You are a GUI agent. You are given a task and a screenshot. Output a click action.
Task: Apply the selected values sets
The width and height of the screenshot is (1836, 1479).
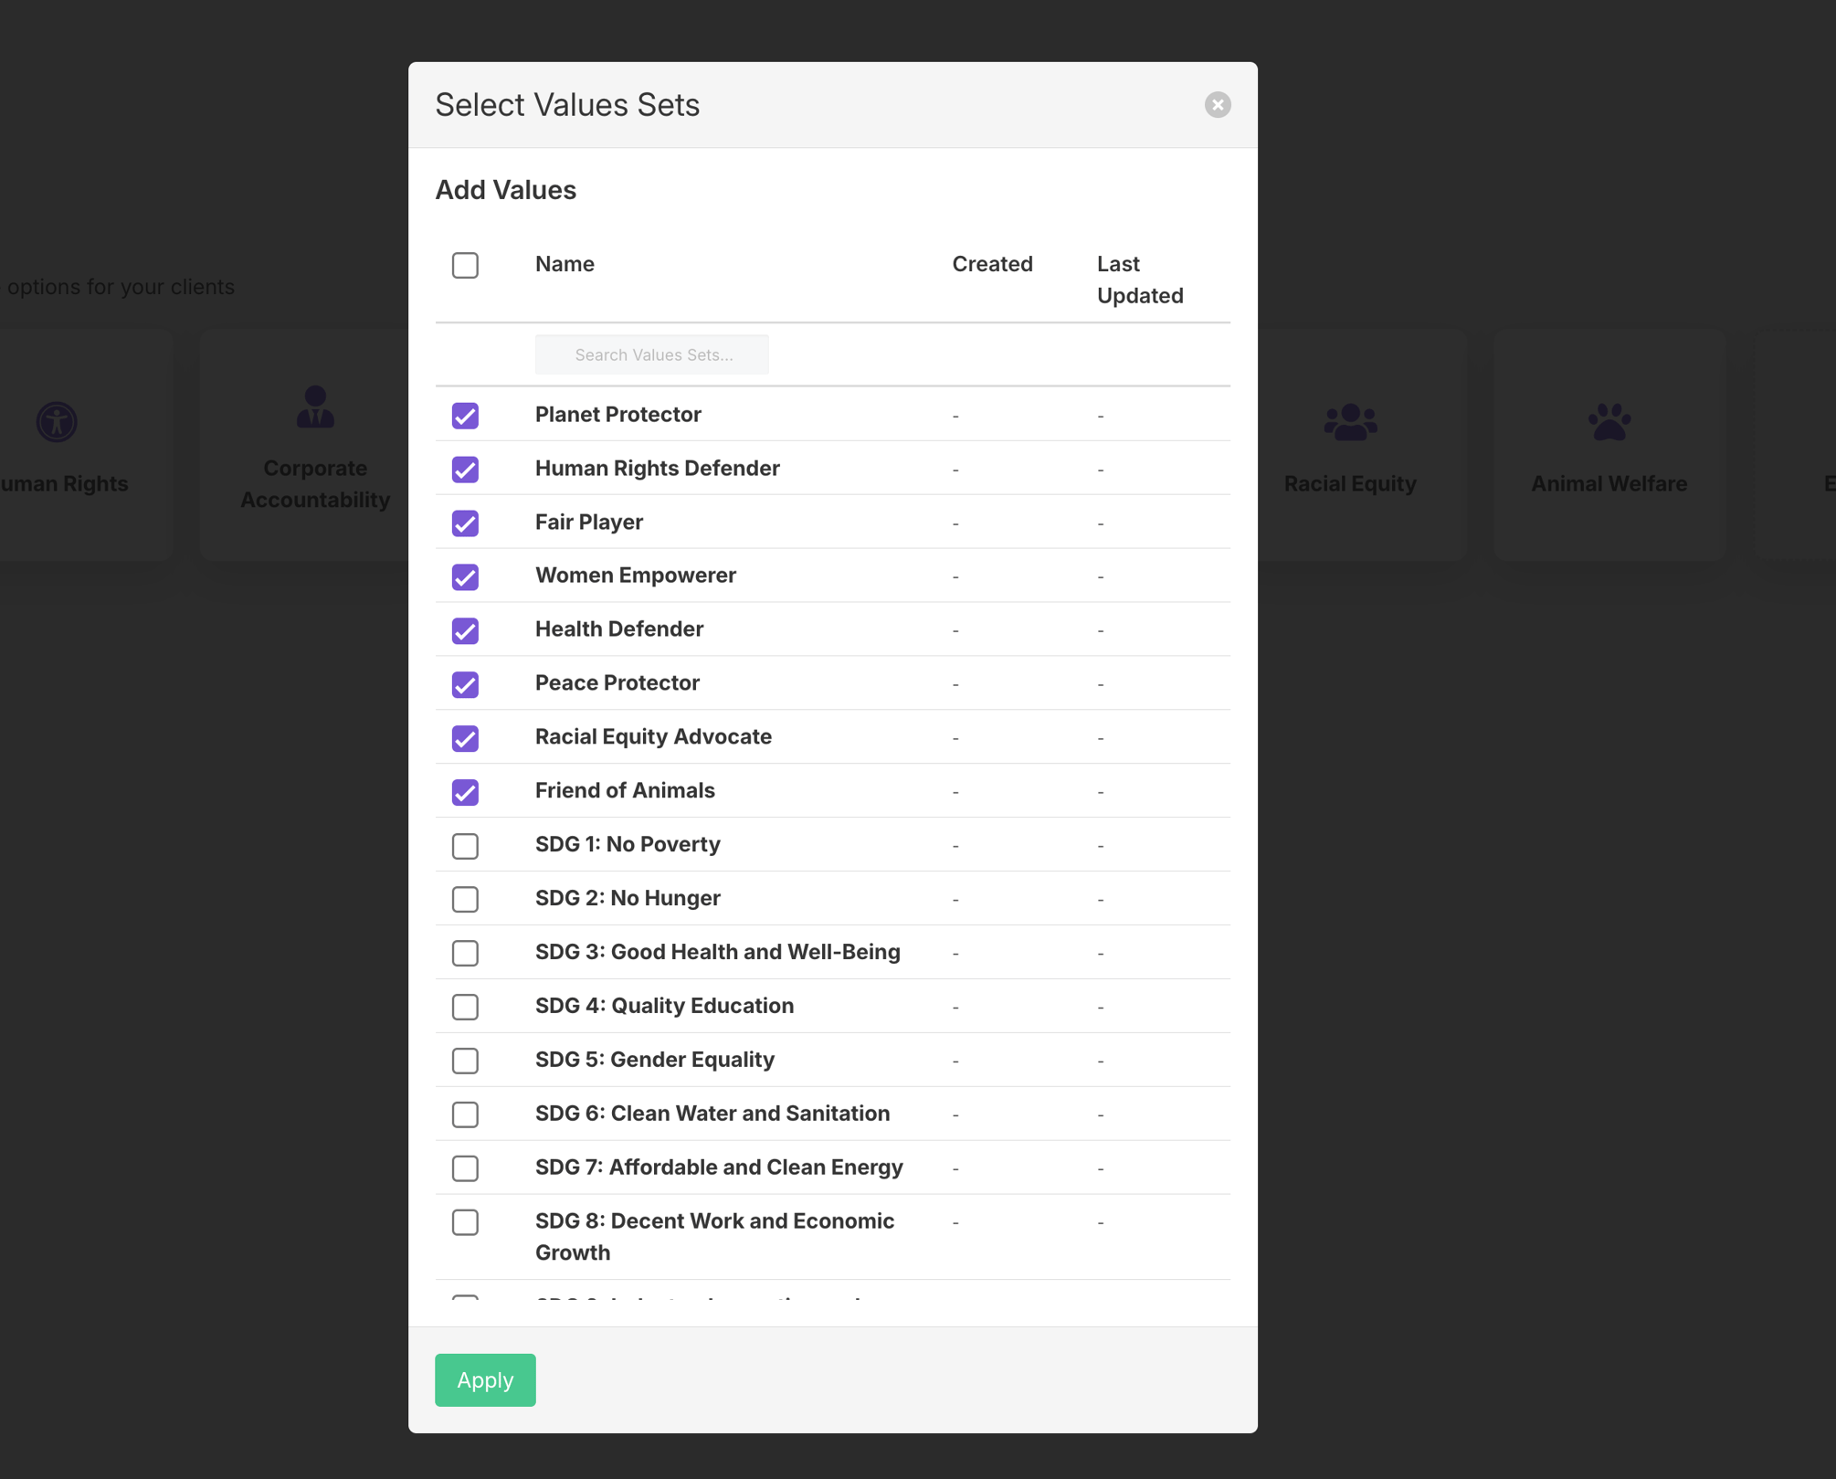485,1380
